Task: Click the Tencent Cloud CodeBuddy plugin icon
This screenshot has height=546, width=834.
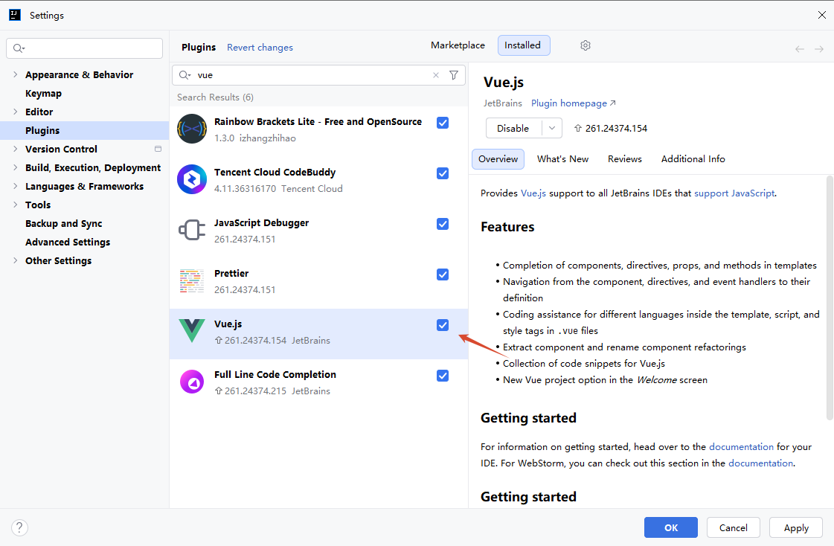Action: [x=192, y=179]
